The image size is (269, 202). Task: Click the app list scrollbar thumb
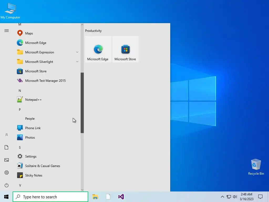pyautogui.click(x=82, y=103)
